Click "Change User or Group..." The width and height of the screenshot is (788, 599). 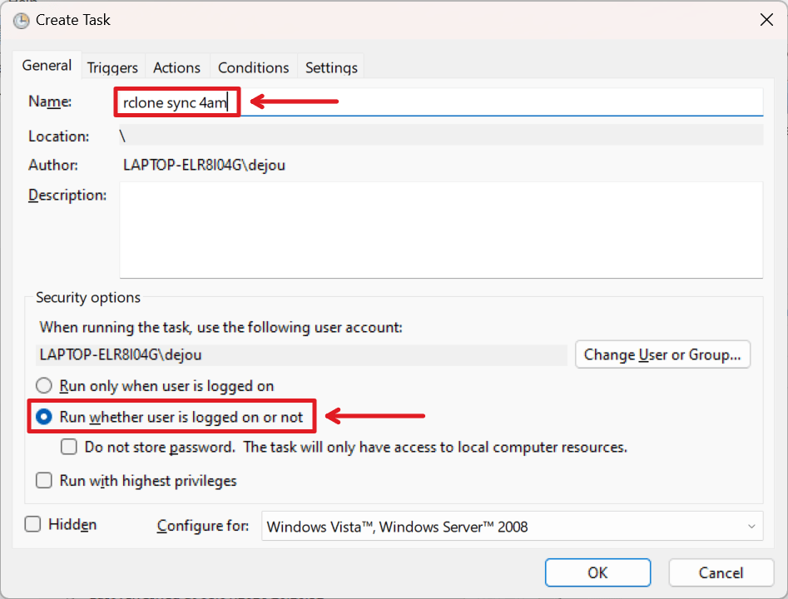click(662, 354)
